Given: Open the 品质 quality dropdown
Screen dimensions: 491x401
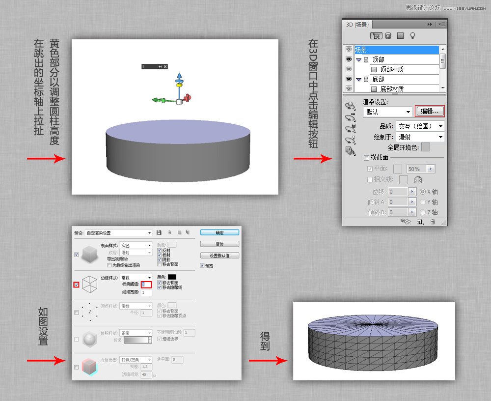Looking at the screenshot, I should [420, 126].
